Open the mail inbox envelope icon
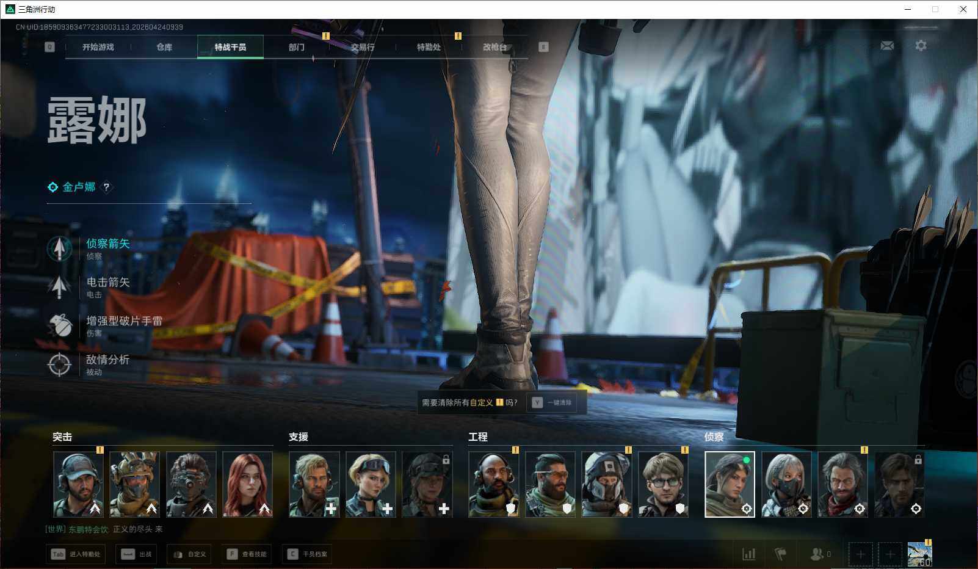The width and height of the screenshot is (978, 569). [x=887, y=46]
